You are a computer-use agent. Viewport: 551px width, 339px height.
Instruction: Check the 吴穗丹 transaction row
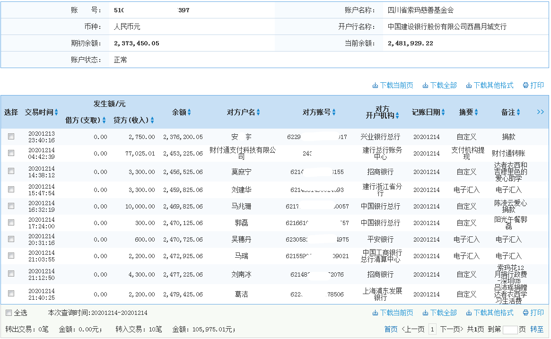tap(11, 239)
